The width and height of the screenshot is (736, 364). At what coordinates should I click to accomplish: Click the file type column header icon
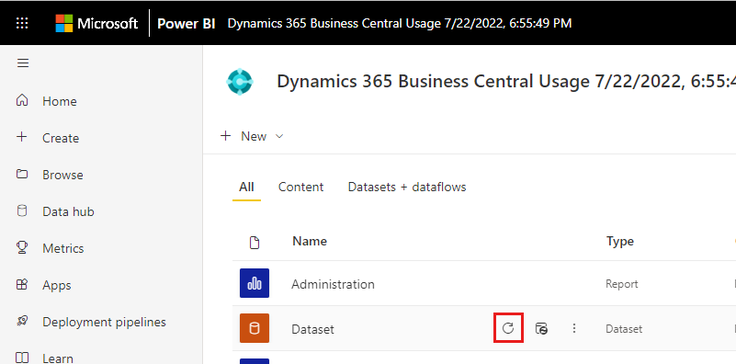click(x=255, y=243)
